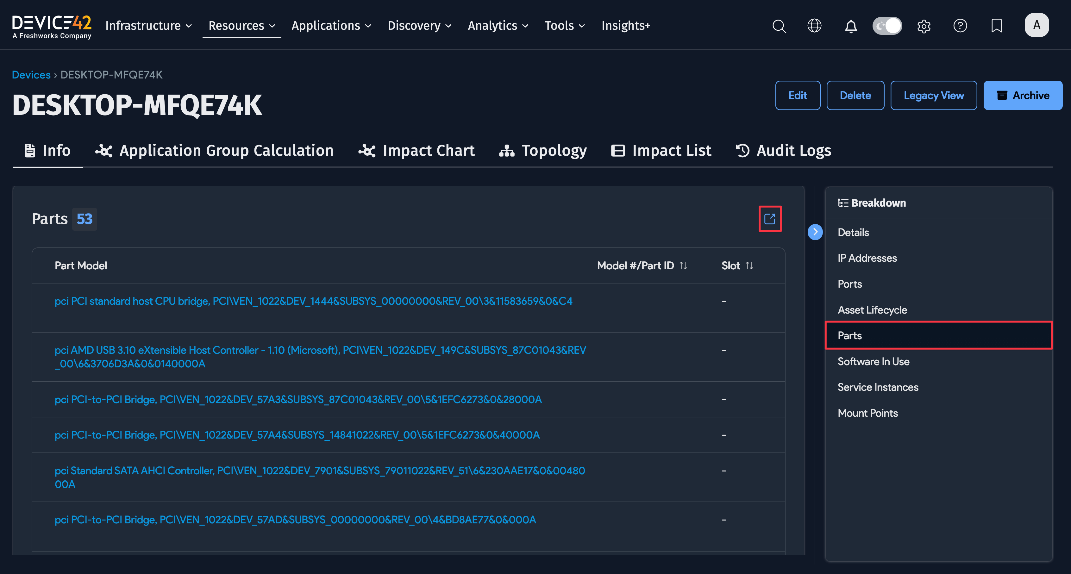Open the Devices breadcrumb link
The image size is (1071, 574).
[x=31, y=75]
